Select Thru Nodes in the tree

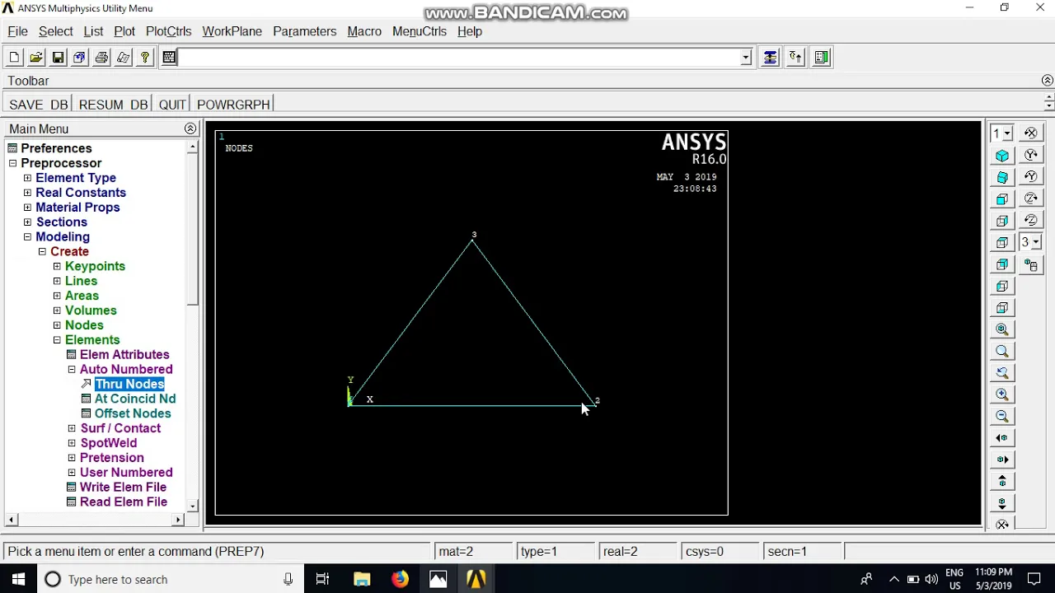[129, 385]
